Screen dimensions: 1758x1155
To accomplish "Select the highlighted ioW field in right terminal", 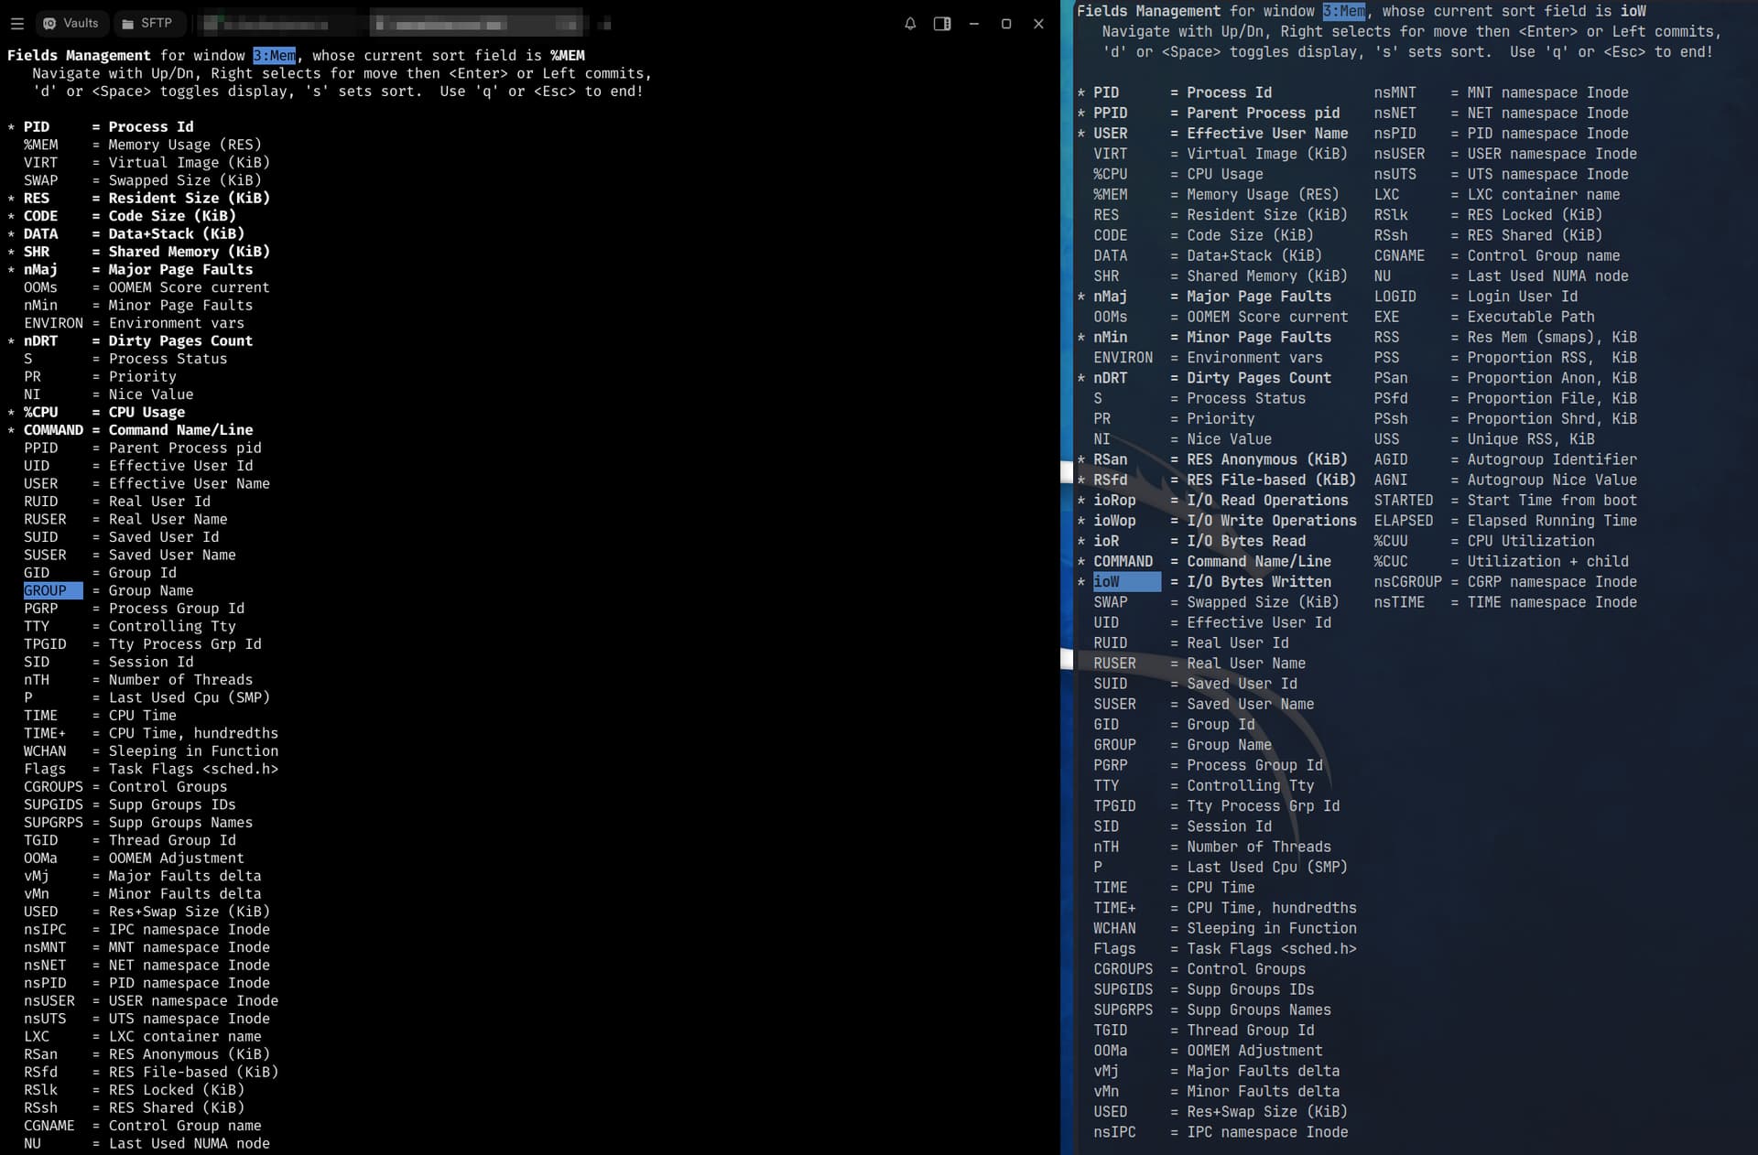I will (1127, 582).
